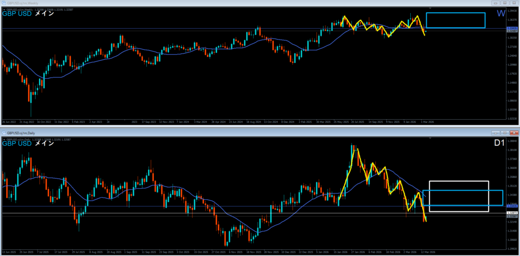Click the chart shift triangle on Weekly chart
This screenshot has height=256, width=520.
point(430,9)
